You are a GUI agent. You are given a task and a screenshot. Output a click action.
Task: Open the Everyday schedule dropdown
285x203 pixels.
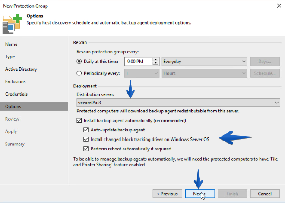click(205, 62)
